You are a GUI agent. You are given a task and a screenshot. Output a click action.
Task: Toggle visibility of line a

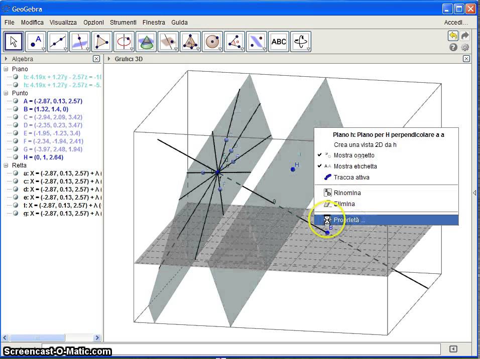coord(16,173)
